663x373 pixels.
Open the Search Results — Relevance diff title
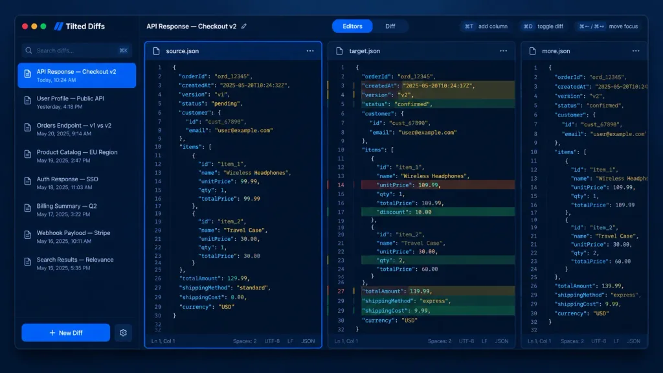[x=75, y=260]
